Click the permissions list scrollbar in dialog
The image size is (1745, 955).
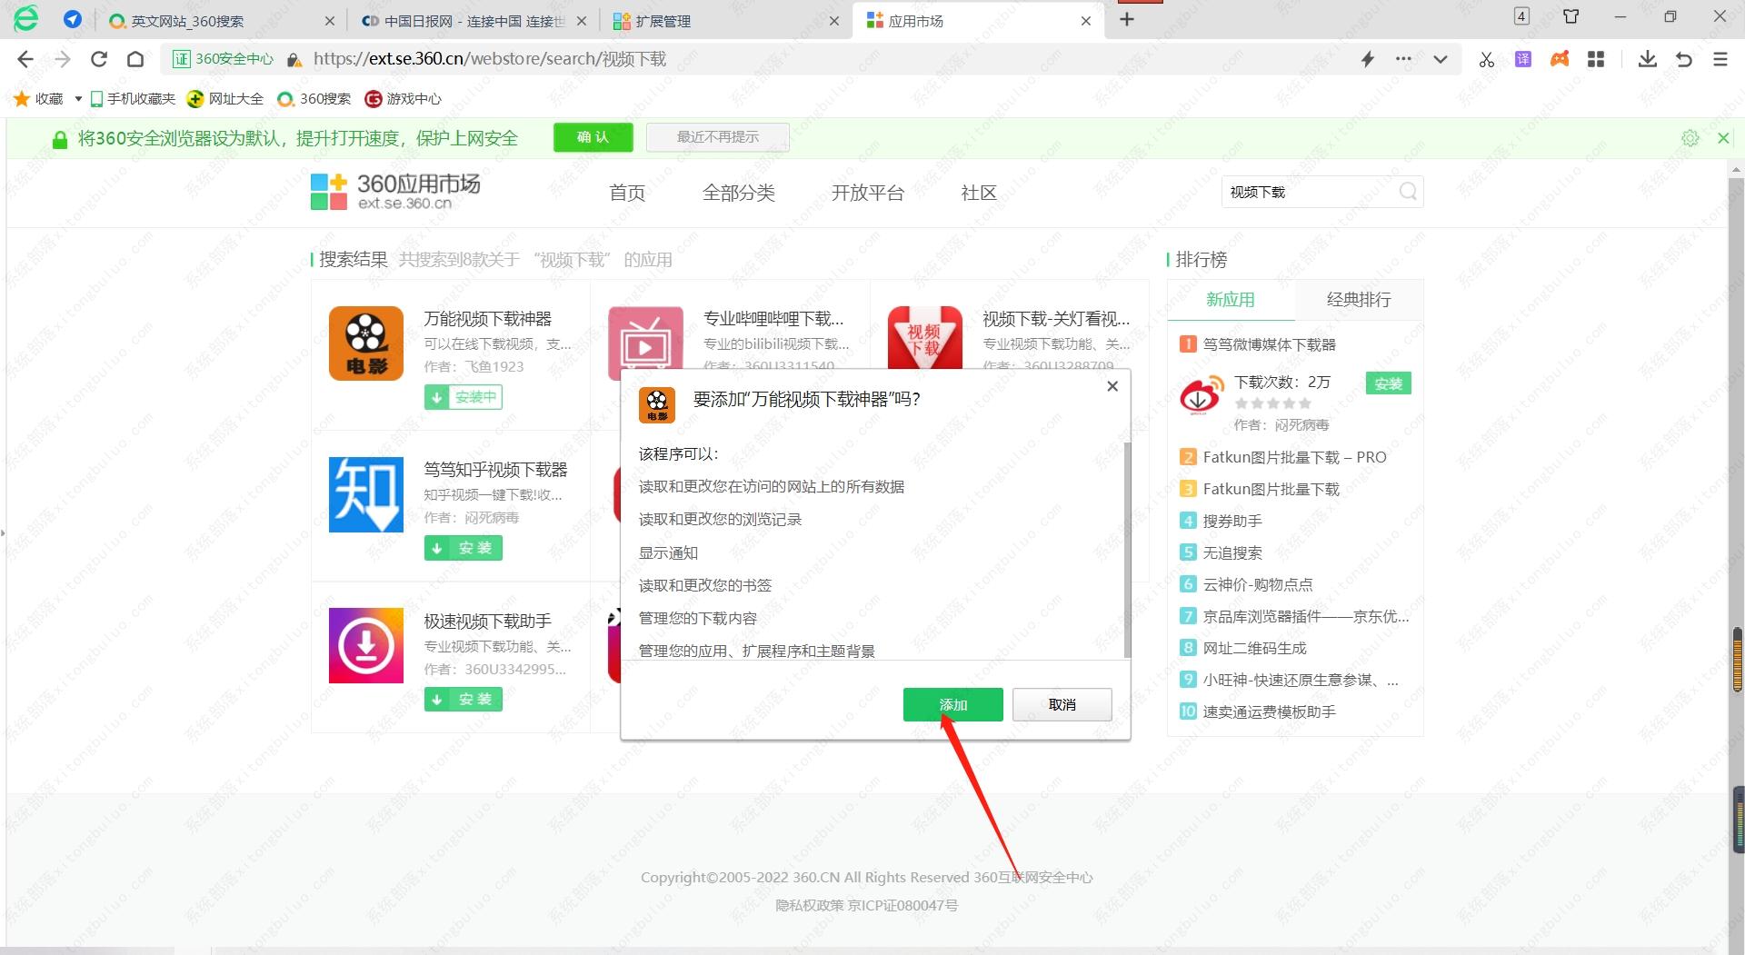(1127, 545)
